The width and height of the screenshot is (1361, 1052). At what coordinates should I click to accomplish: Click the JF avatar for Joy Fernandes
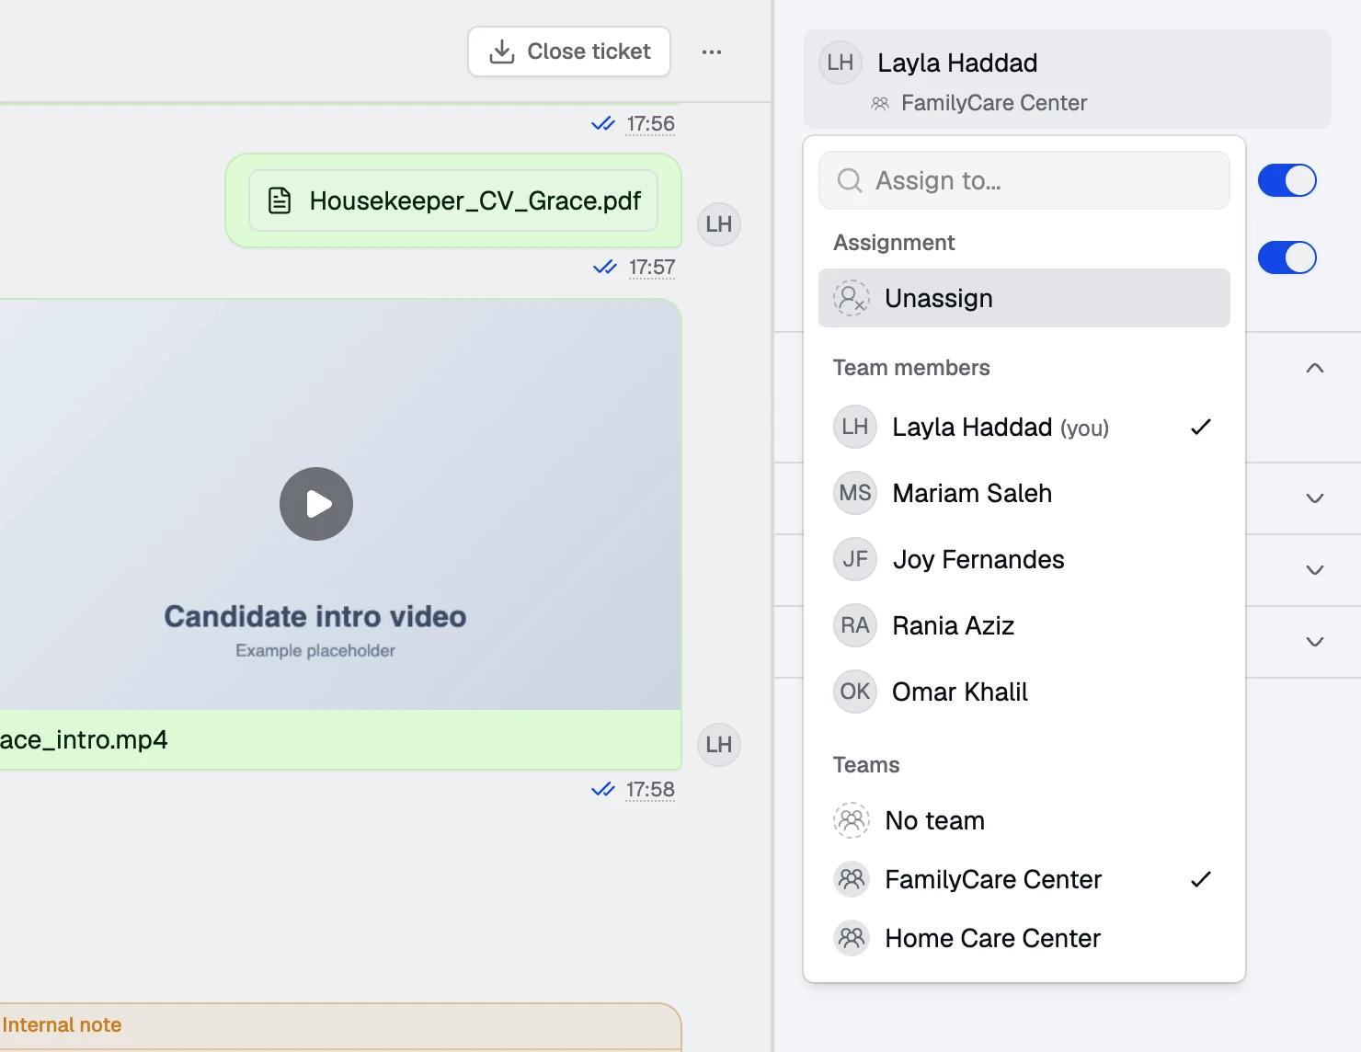click(x=855, y=559)
